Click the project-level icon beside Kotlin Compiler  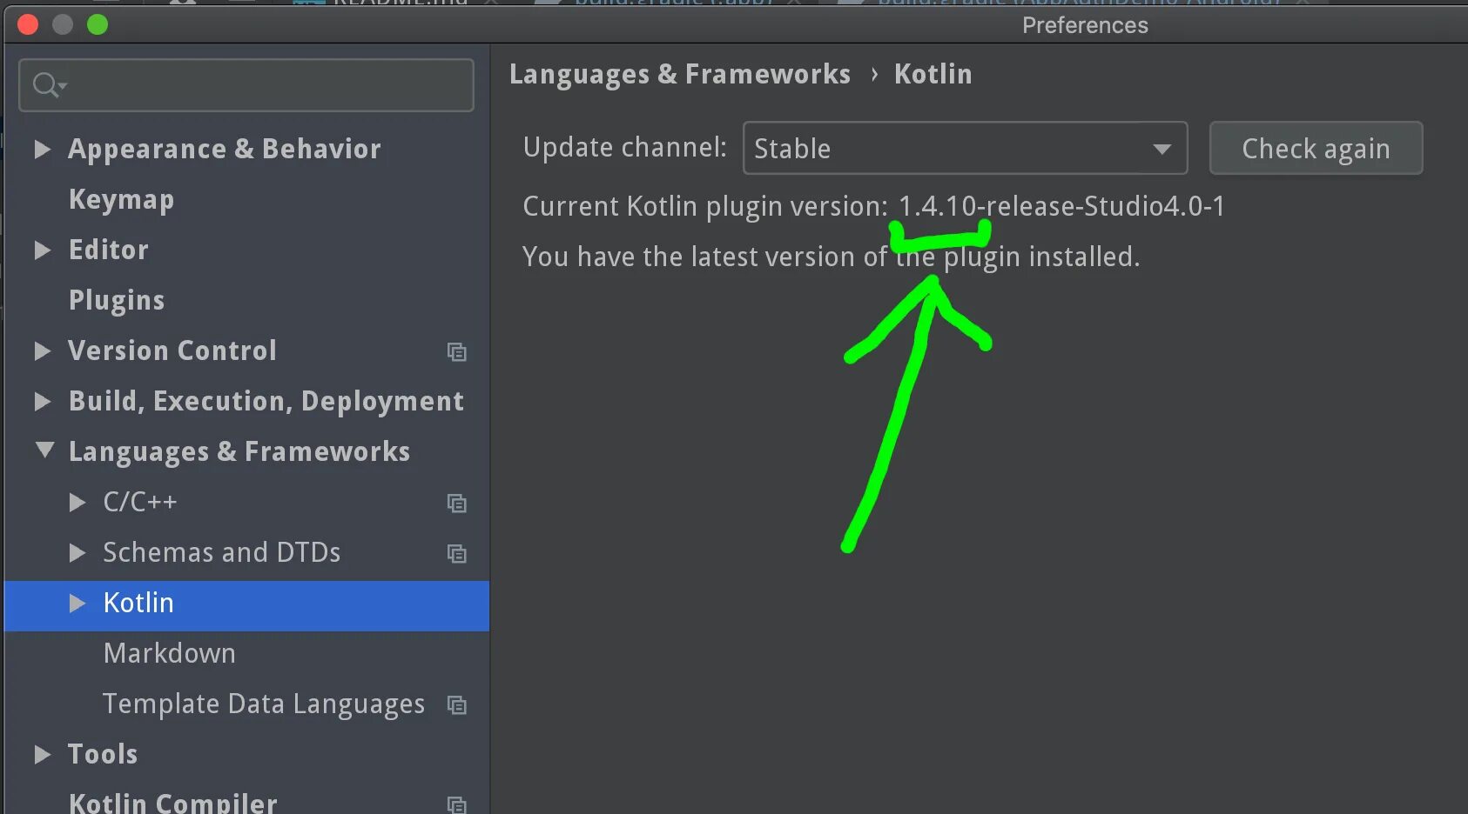click(x=457, y=804)
